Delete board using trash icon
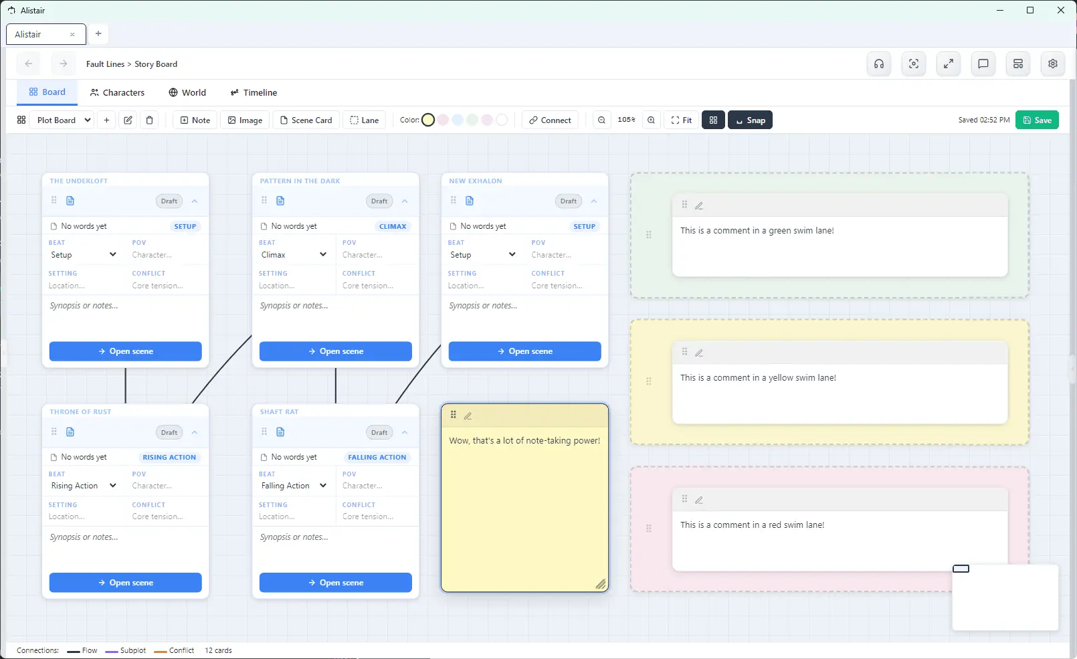The height and width of the screenshot is (659, 1077). 150,120
